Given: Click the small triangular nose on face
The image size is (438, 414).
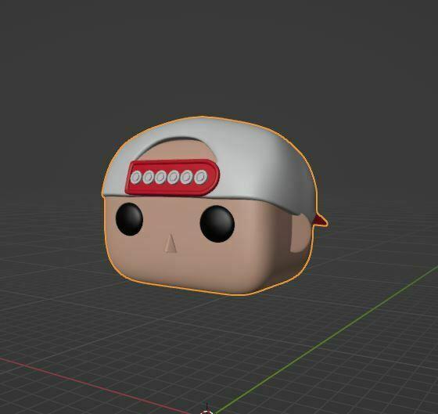Looking at the screenshot, I should [171, 243].
